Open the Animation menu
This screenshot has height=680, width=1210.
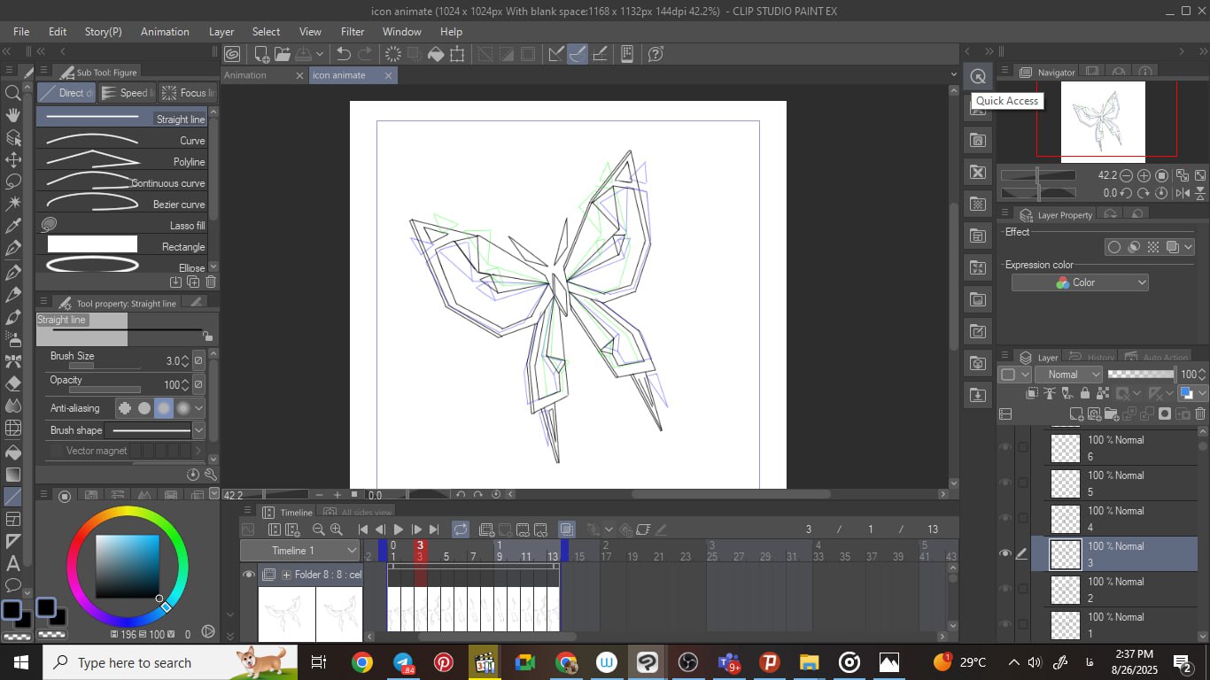pos(165,31)
